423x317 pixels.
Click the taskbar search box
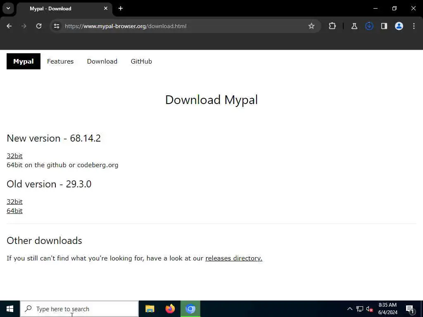click(79, 309)
